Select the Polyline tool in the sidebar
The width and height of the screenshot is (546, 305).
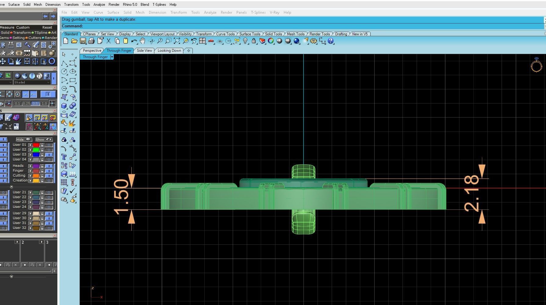pos(64,63)
